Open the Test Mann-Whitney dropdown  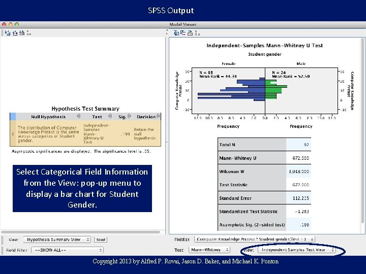(x=209, y=250)
